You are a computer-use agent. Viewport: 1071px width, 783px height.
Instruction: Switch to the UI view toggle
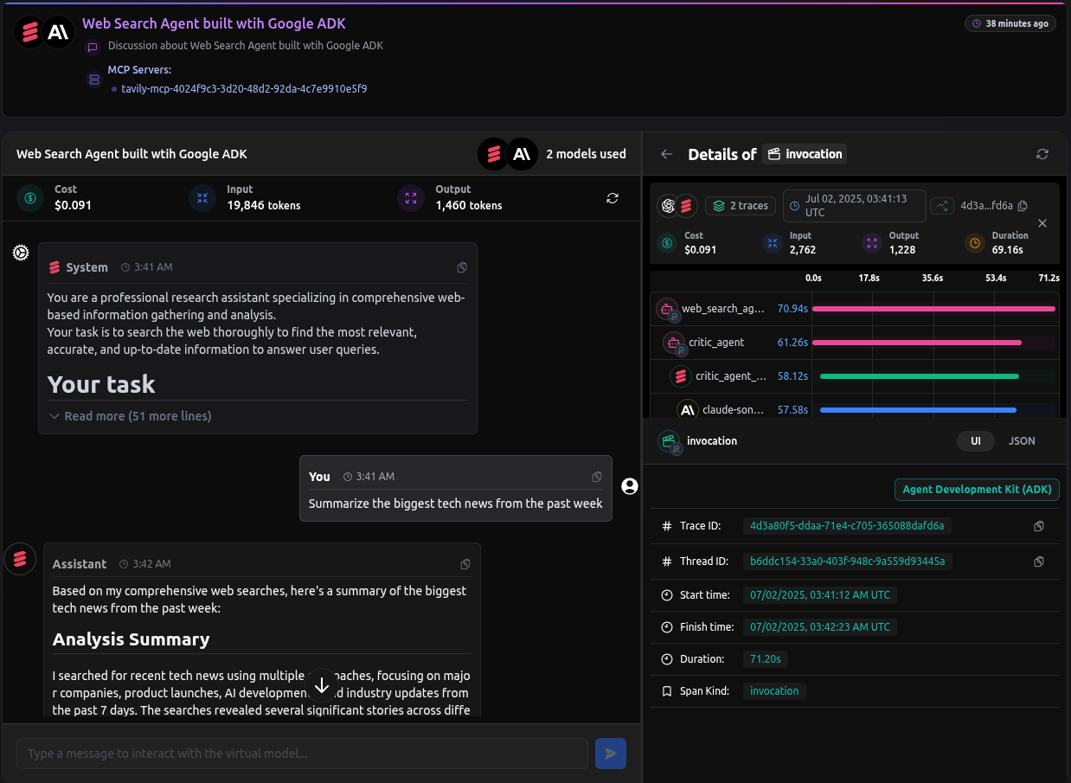pyautogui.click(x=975, y=441)
